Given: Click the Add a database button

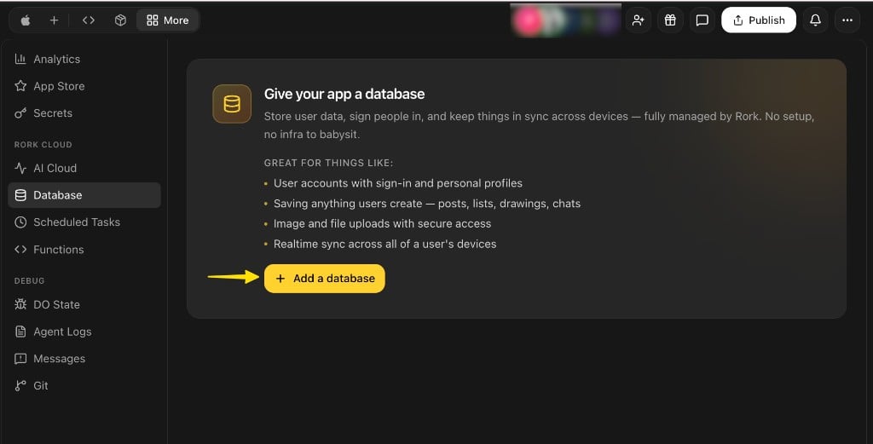Looking at the screenshot, I should [x=325, y=279].
